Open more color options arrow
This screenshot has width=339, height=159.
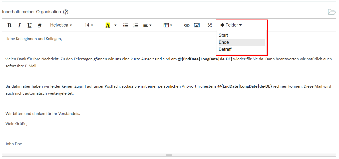click(x=115, y=25)
